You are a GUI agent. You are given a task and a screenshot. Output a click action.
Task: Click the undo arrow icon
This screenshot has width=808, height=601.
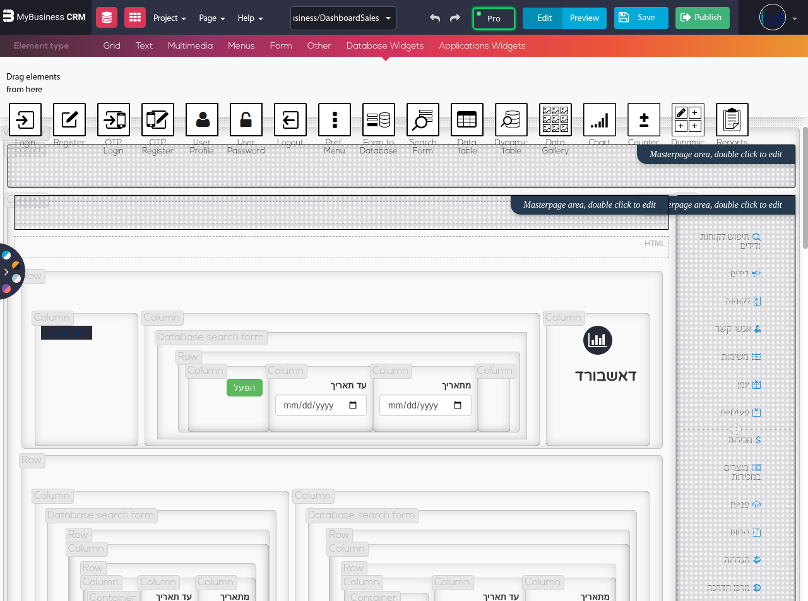click(x=435, y=18)
